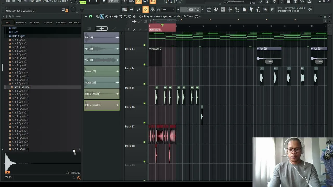Click the one-click audio recording microphone icon
333x187 pixels.
(274, 2)
